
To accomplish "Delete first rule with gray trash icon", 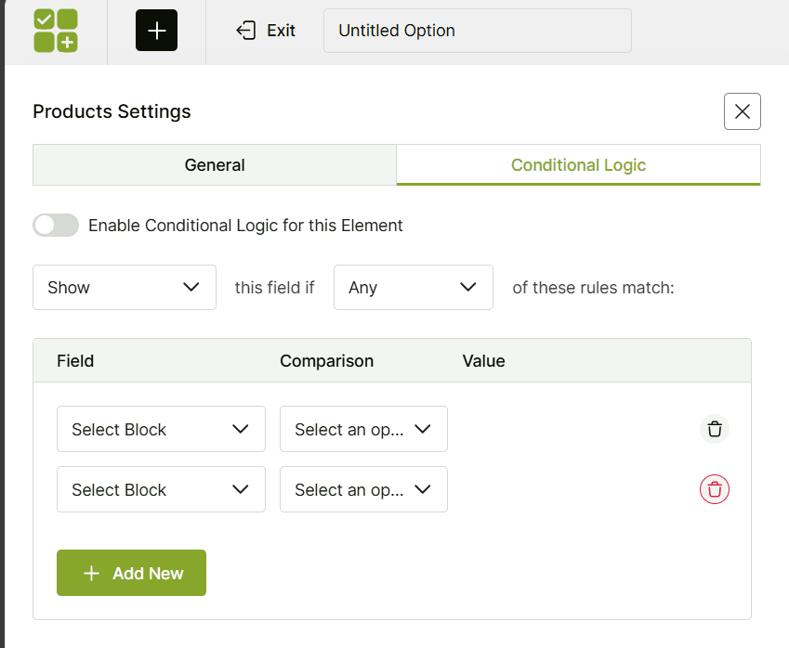I will coord(715,429).
